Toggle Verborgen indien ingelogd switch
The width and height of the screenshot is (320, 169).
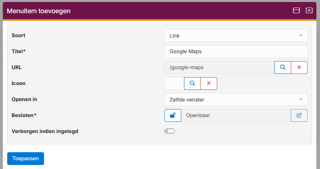click(170, 131)
